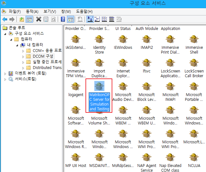The width and height of the screenshot is (206, 172).
Task: Expand the 이벤트 뷰어 (로컬) node
Action: pos(5,74)
